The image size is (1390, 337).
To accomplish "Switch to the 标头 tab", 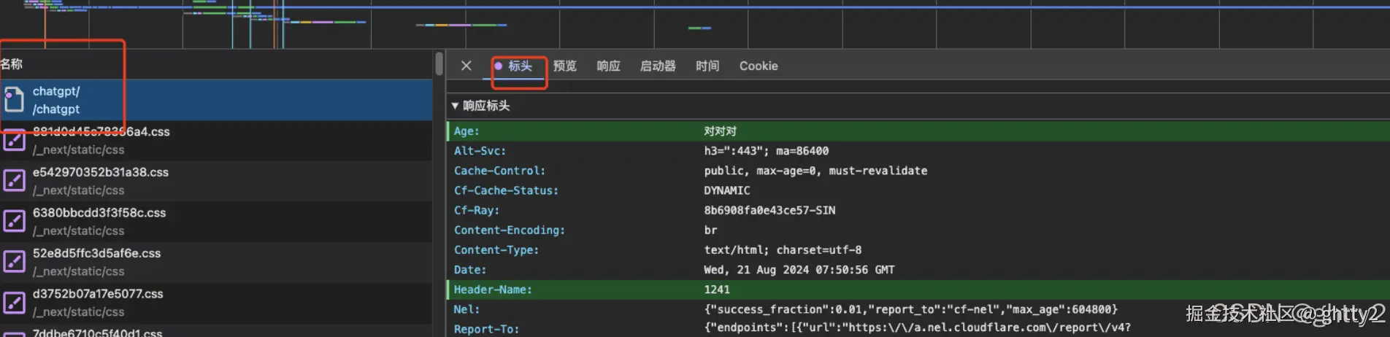I will (x=520, y=66).
